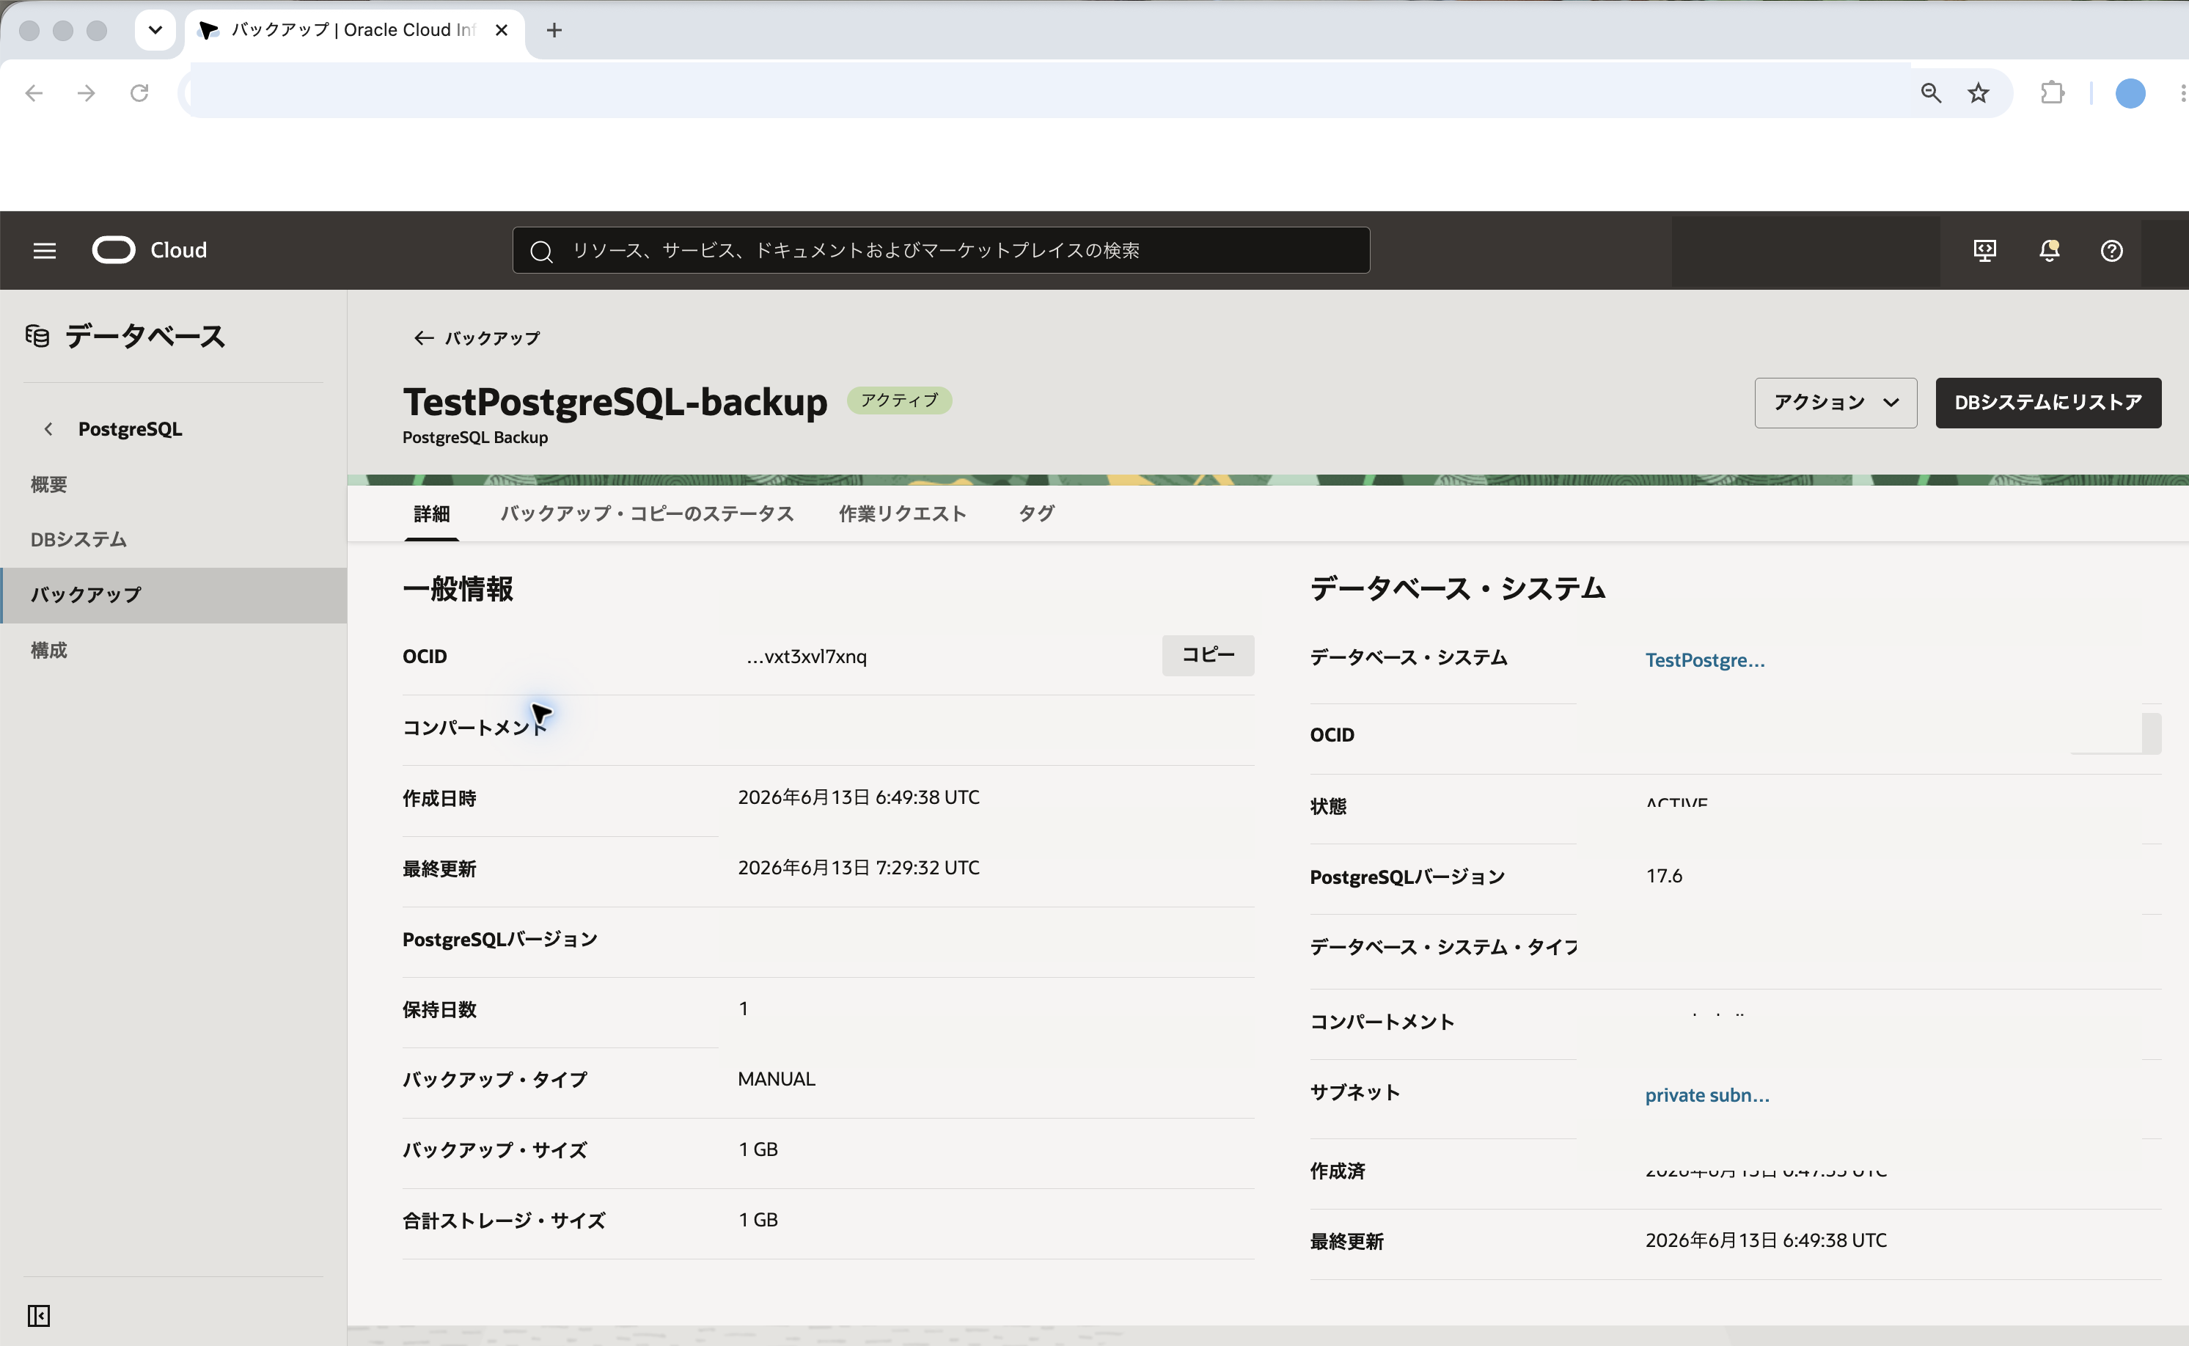Click the back arrow next to バックアップ

point(424,338)
